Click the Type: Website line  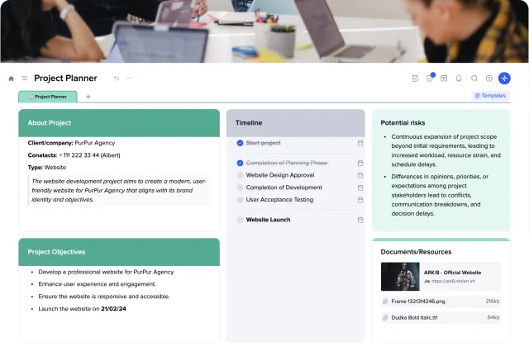click(x=47, y=168)
